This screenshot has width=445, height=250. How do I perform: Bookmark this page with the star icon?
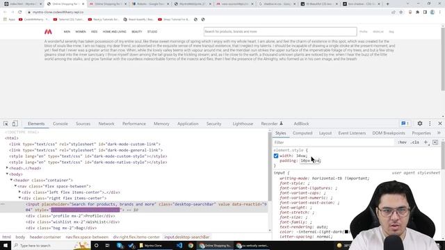(401, 12)
